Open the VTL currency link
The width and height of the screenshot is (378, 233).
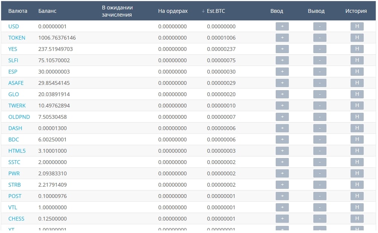point(12,207)
